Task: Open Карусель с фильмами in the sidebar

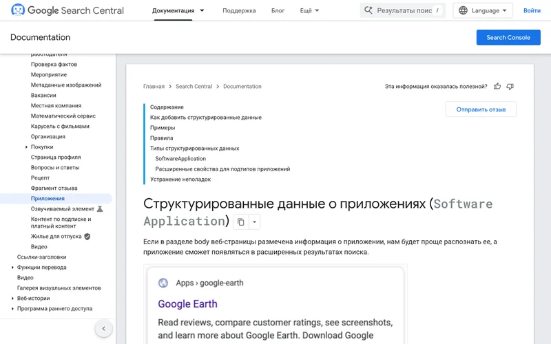Action: pos(60,127)
